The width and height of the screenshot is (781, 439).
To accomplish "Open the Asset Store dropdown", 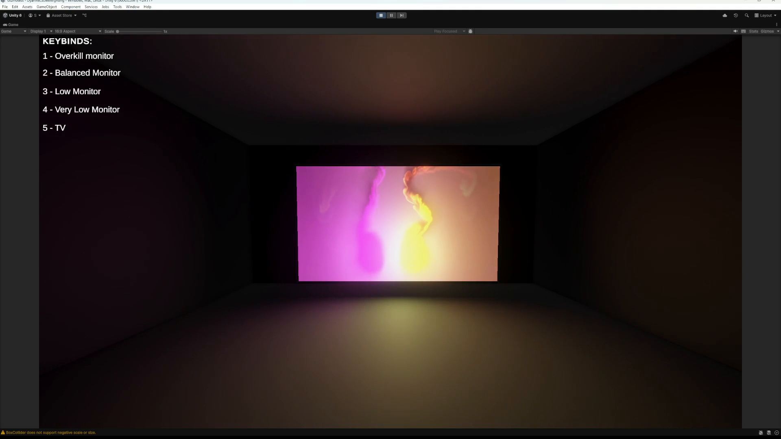I will [x=61, y=15].
